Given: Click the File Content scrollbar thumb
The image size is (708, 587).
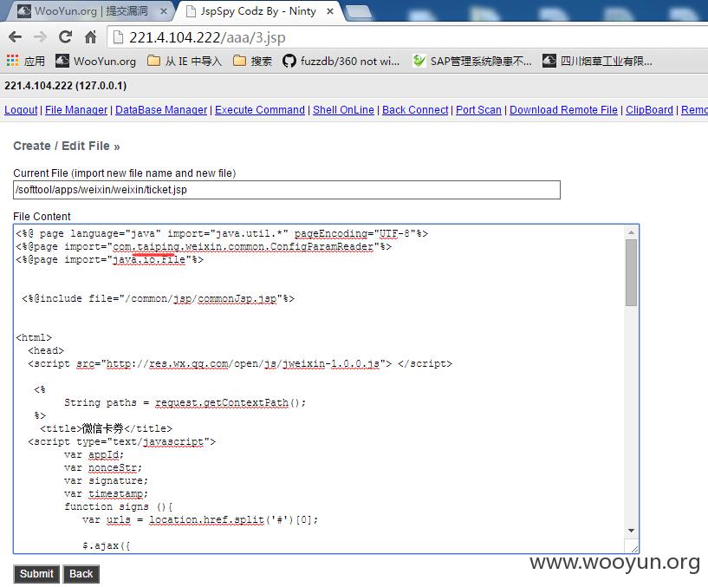Looking at the screenshot, I should click(x=631, y=272).
